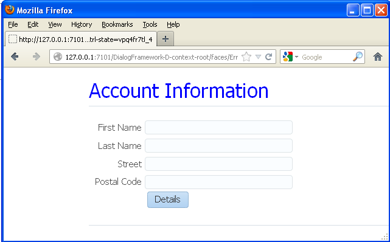This screenshot has width=390, height=242.
Task: Reload the page with the refresh icon
Action: tap(269, 57)
